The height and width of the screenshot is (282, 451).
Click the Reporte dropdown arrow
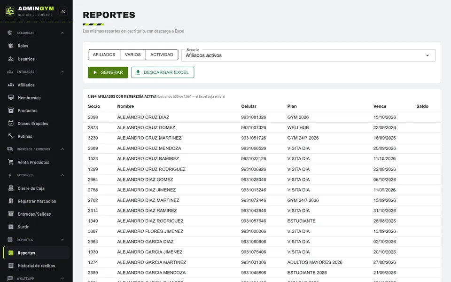(428, 55)
